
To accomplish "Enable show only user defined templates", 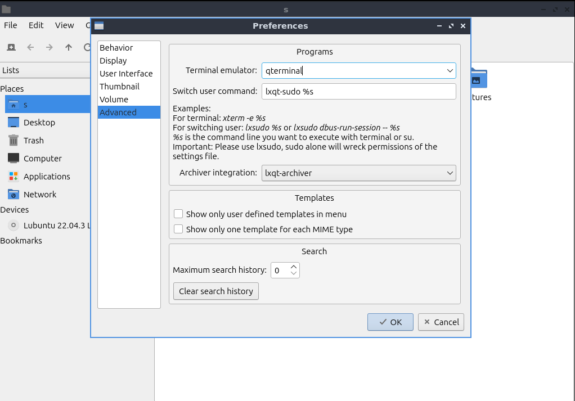I will pyautogui.click(x=178, y=214).
